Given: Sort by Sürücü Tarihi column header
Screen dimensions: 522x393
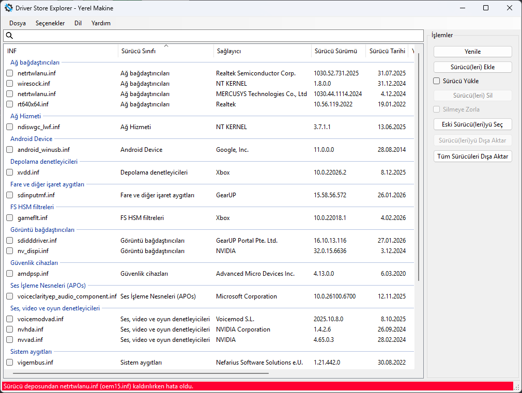Looking at the screenshot, I should point(387,51).
